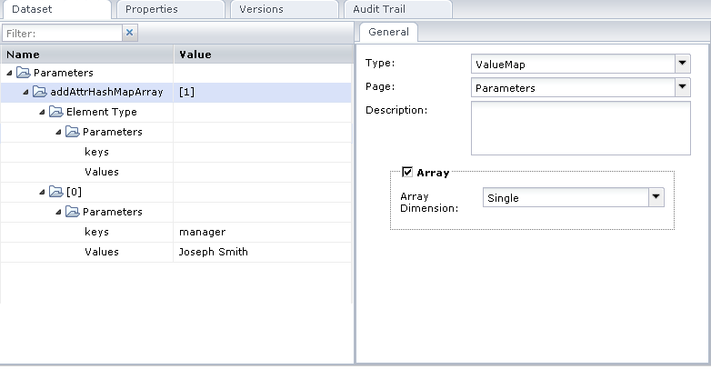Open the Page dropdown showing Parameters
Image resolution: width=711 pixels, height=369 pixels.
click(682, 88)
